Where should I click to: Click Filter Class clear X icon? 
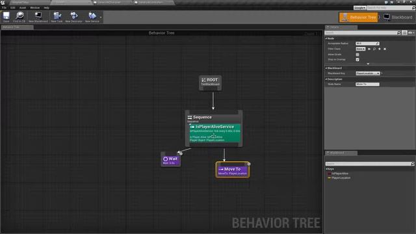pyautogui.click(x=385, y=49)
